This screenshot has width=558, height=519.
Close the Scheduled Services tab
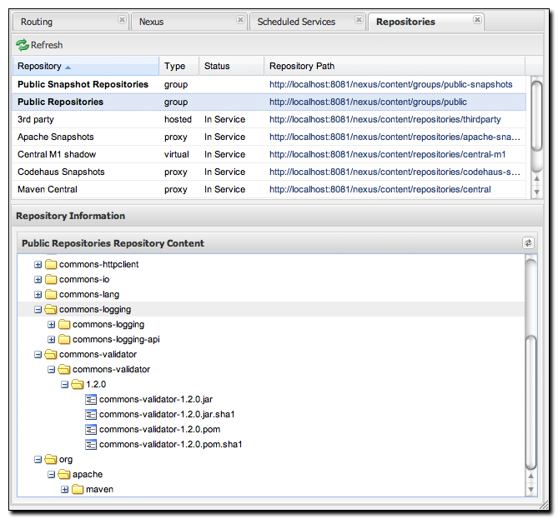359,20
